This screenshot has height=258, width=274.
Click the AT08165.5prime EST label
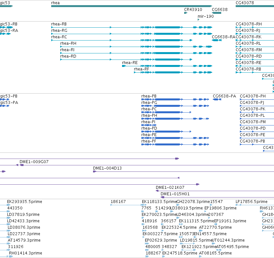click(x=215, y=253)
